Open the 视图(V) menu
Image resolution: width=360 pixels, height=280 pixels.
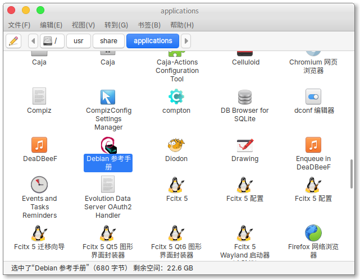pos(83,25)
